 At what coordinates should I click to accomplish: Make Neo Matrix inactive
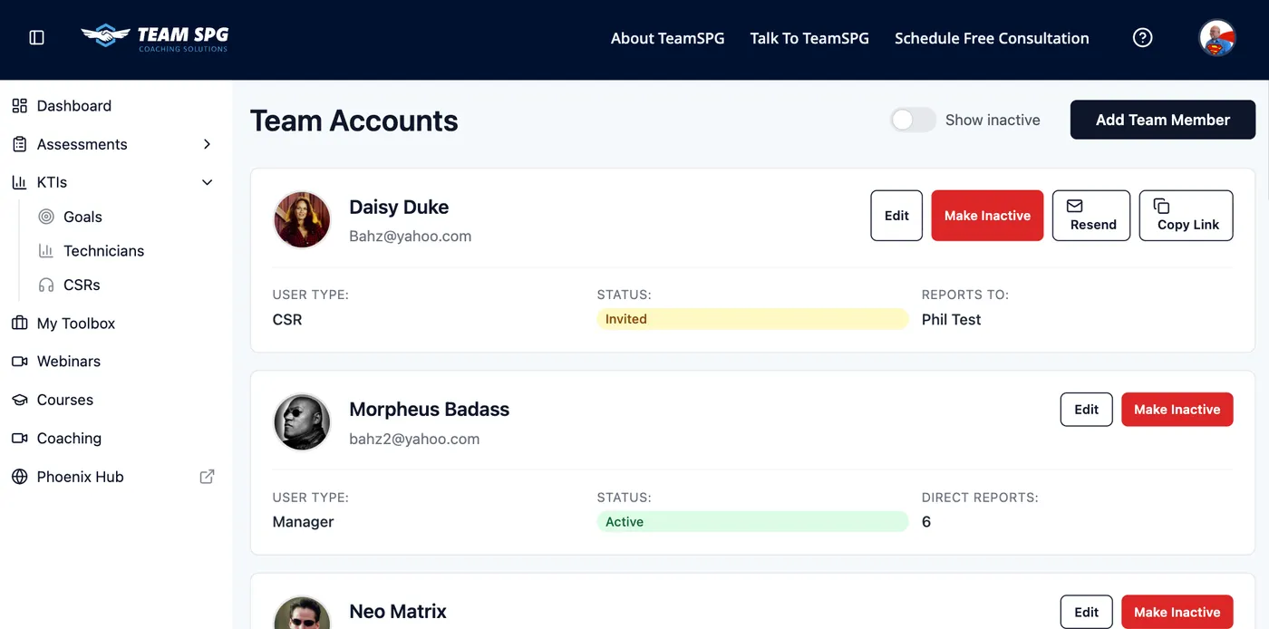click(x=1177, y=612)
